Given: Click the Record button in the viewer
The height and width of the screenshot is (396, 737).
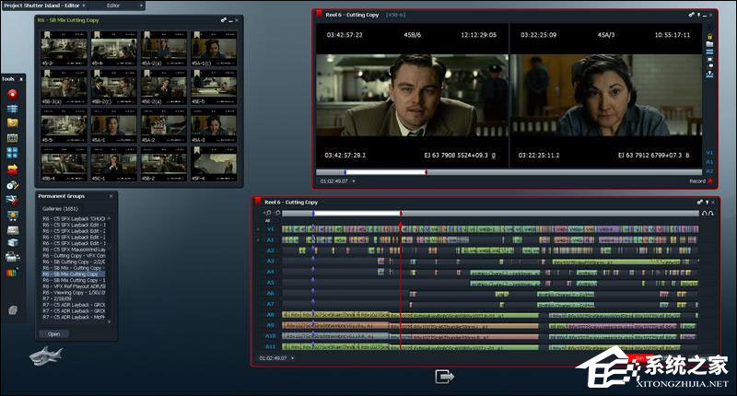Looking at the screenshot, I should (700, 181).
